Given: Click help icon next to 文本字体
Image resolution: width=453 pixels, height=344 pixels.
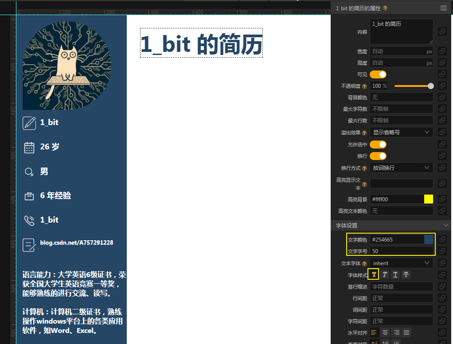Looking at the screenshot, I should pyautogui.click(x=364, y=263).
